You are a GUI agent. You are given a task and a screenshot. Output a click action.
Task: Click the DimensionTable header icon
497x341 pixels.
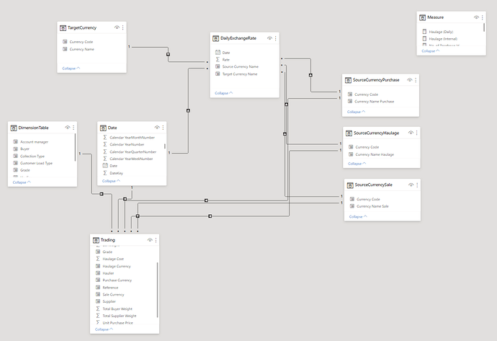tap(14, 128)
